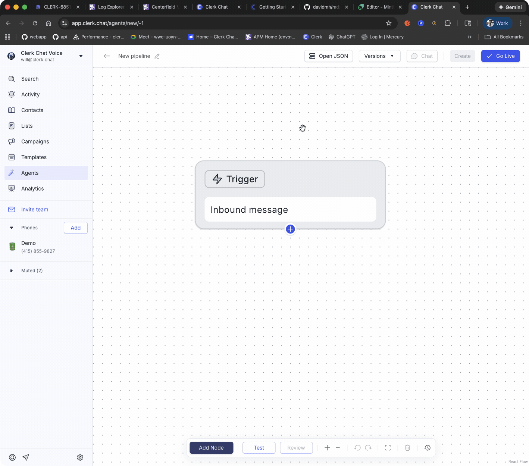Switch to the Log Explorer tab

(x=110, y=7)
